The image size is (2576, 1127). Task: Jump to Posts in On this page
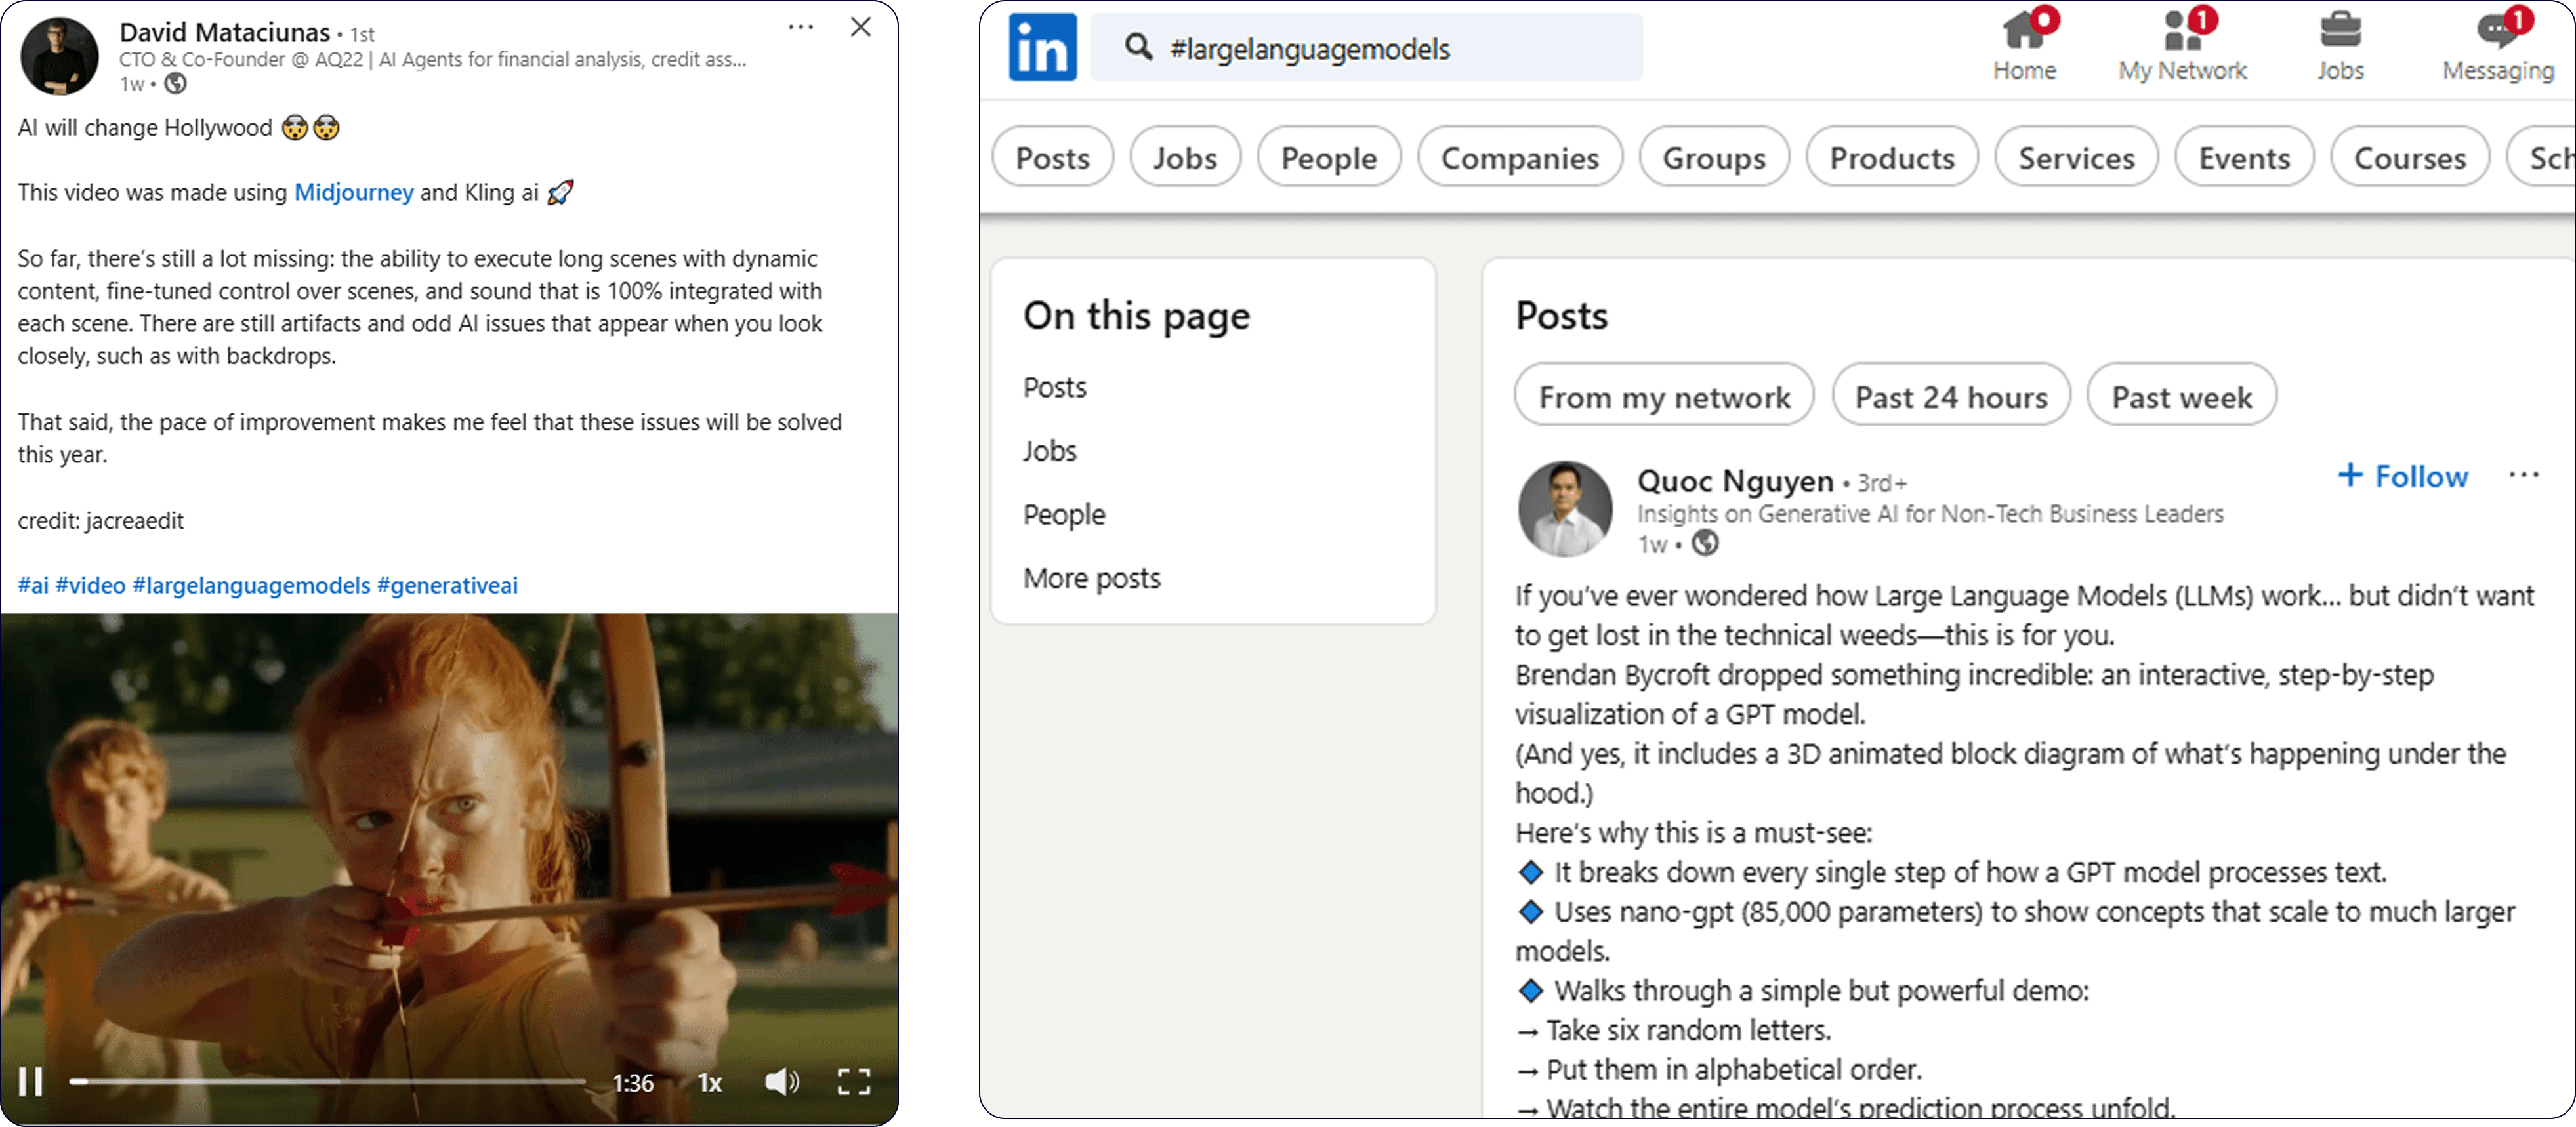point(1054,387)
